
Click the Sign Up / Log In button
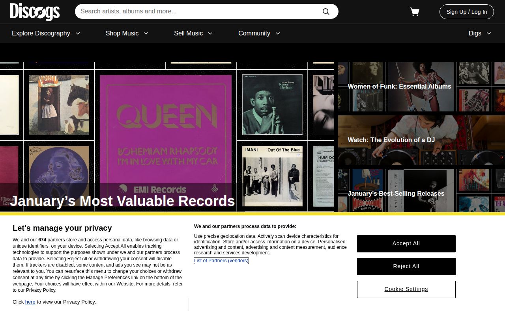click(466, 12)
